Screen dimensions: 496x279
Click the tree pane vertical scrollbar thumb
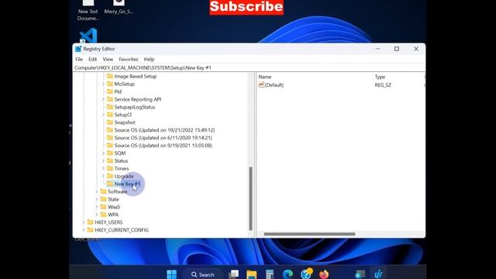(250, 198)
